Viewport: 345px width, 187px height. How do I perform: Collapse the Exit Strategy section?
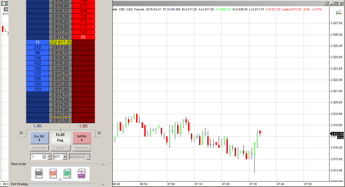103,184
